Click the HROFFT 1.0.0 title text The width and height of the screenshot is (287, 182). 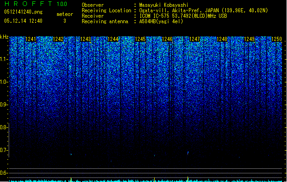36,4
